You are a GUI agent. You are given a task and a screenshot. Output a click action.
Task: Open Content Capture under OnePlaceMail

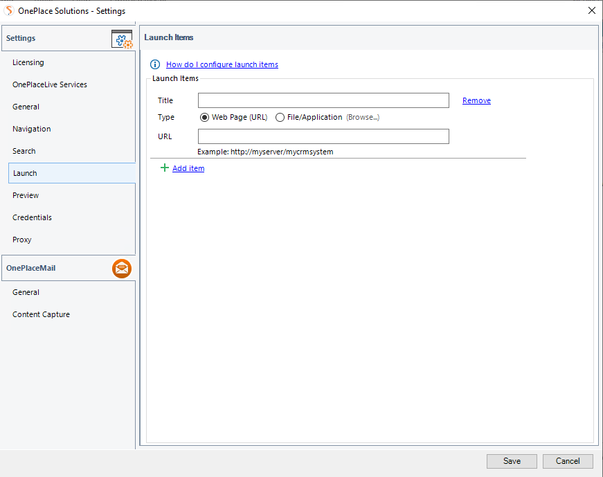(x=42, y=314)
